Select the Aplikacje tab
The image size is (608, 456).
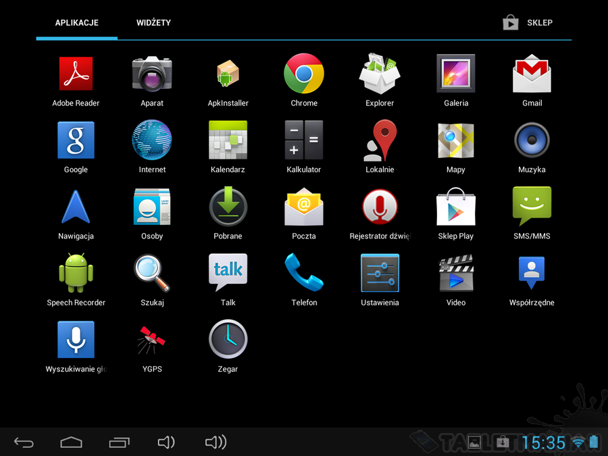point(76,23)
